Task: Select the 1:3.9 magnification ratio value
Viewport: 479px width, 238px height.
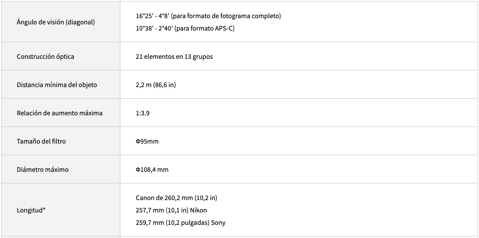Action: (143, 113)
